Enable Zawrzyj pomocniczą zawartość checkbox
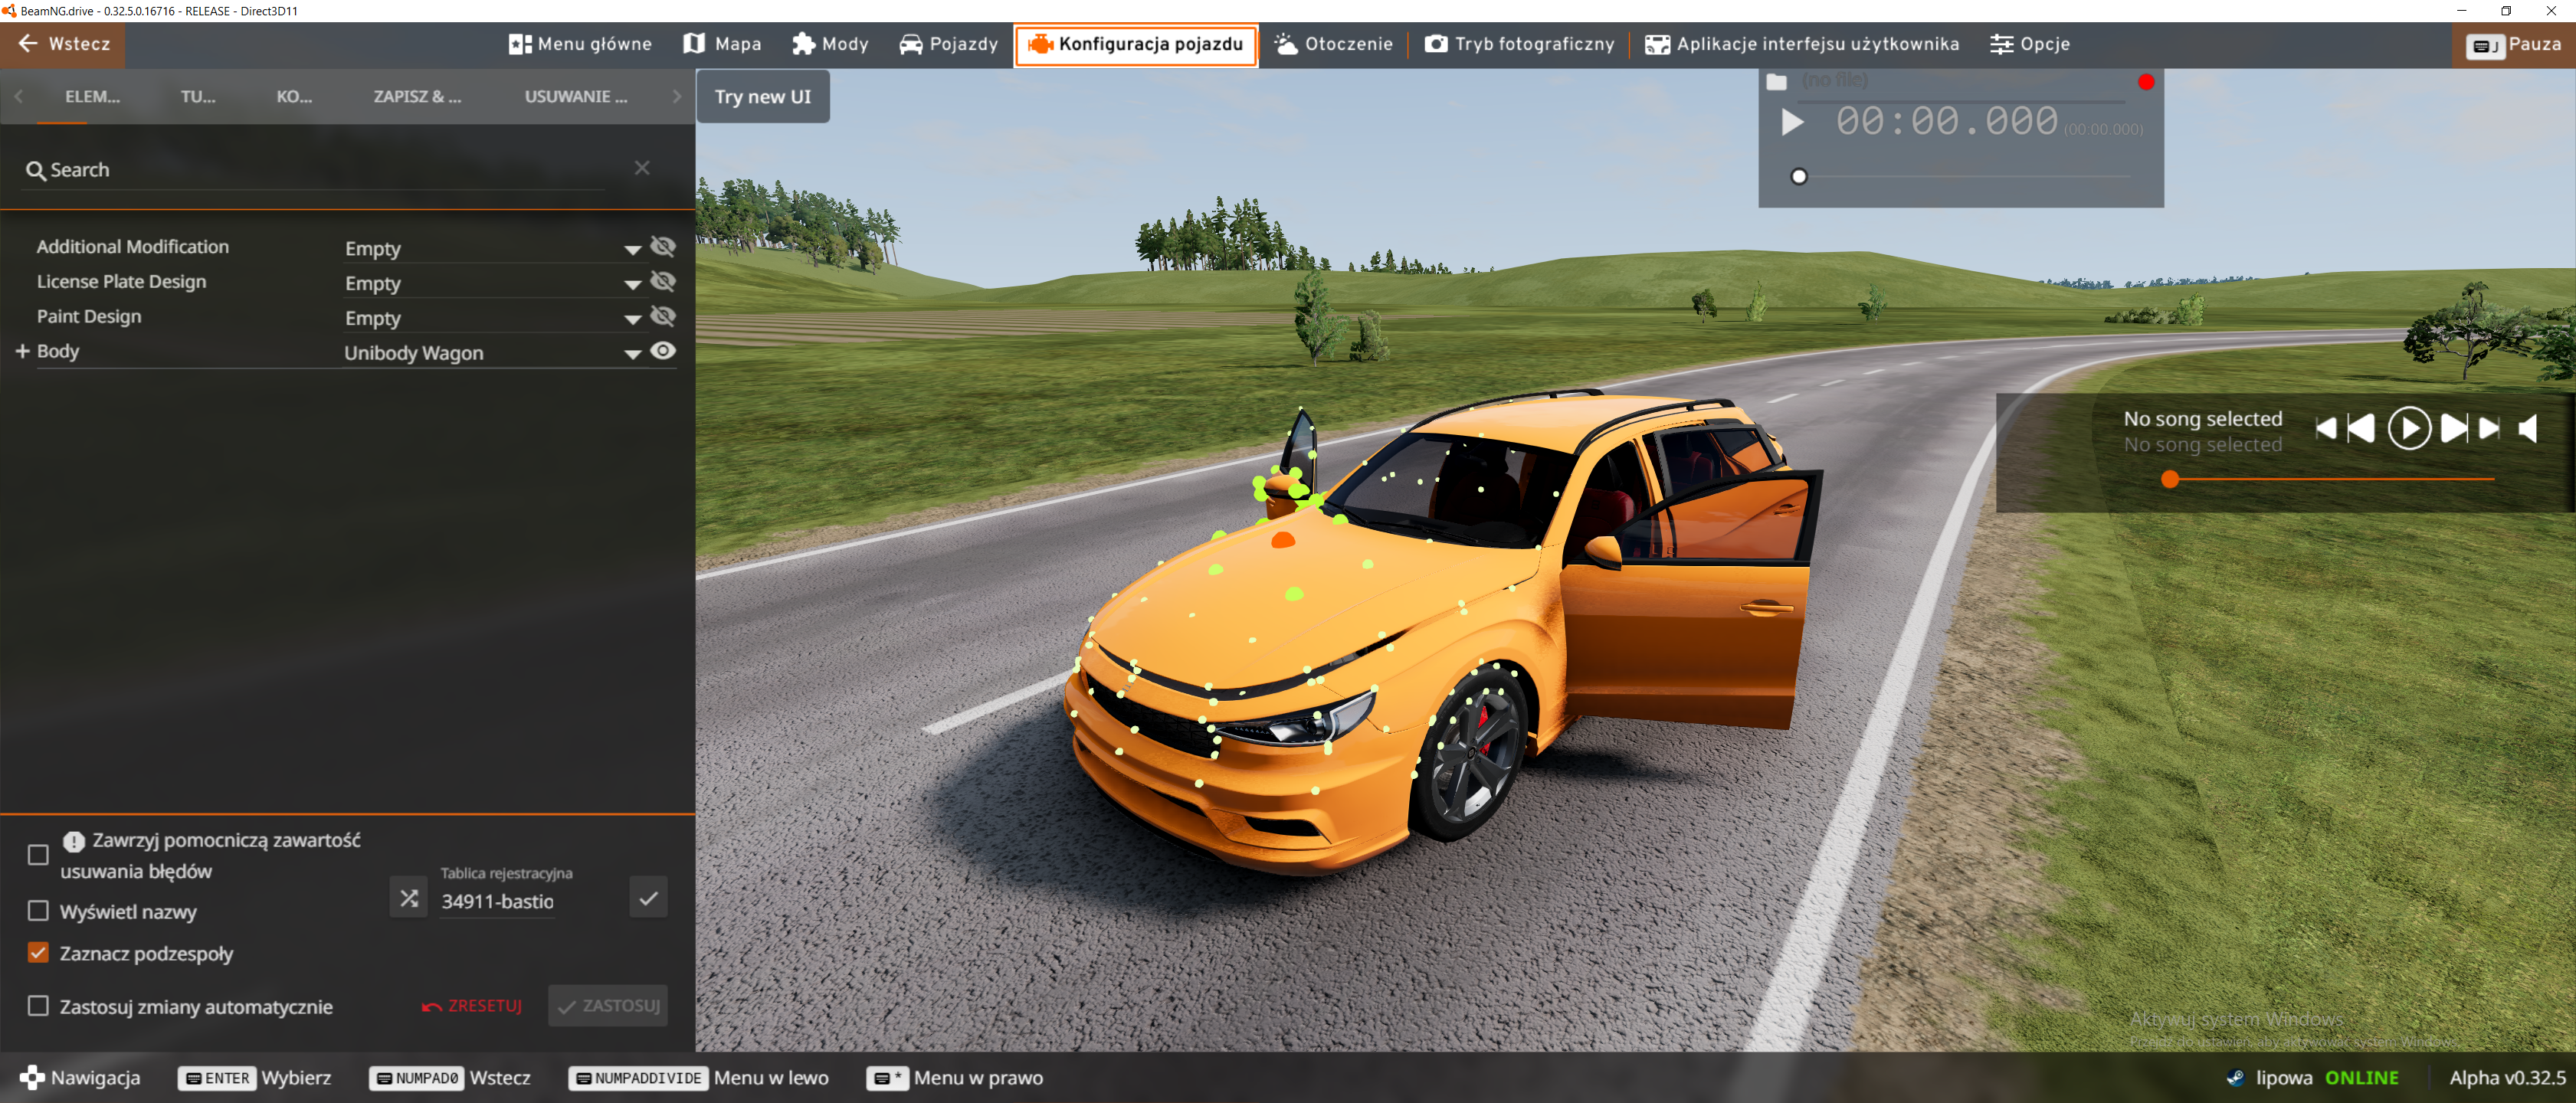 (x=38, y=855)
